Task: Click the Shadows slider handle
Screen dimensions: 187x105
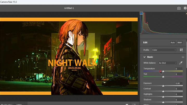Action: point(163,102)
